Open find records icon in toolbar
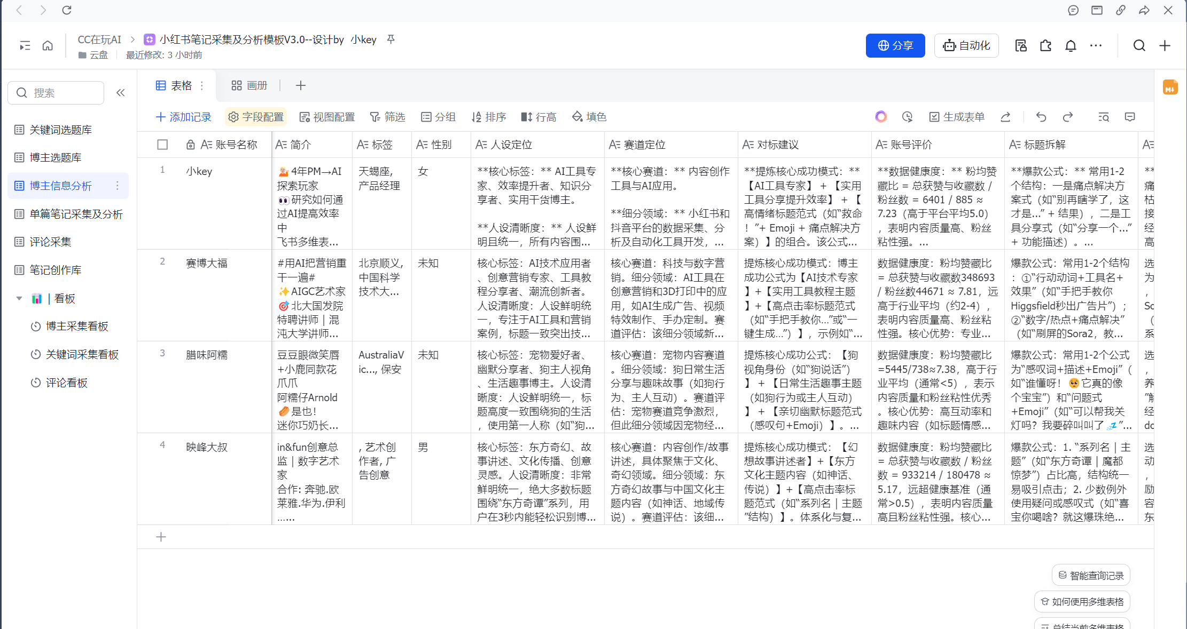The height and width of the screenshot is (629, 1187). click(x=1103, y=117)
